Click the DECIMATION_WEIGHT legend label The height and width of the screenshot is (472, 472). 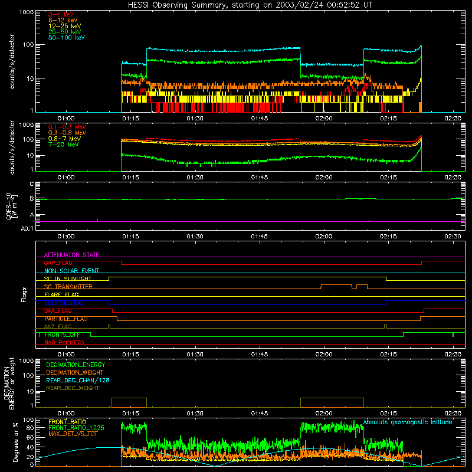75,372
